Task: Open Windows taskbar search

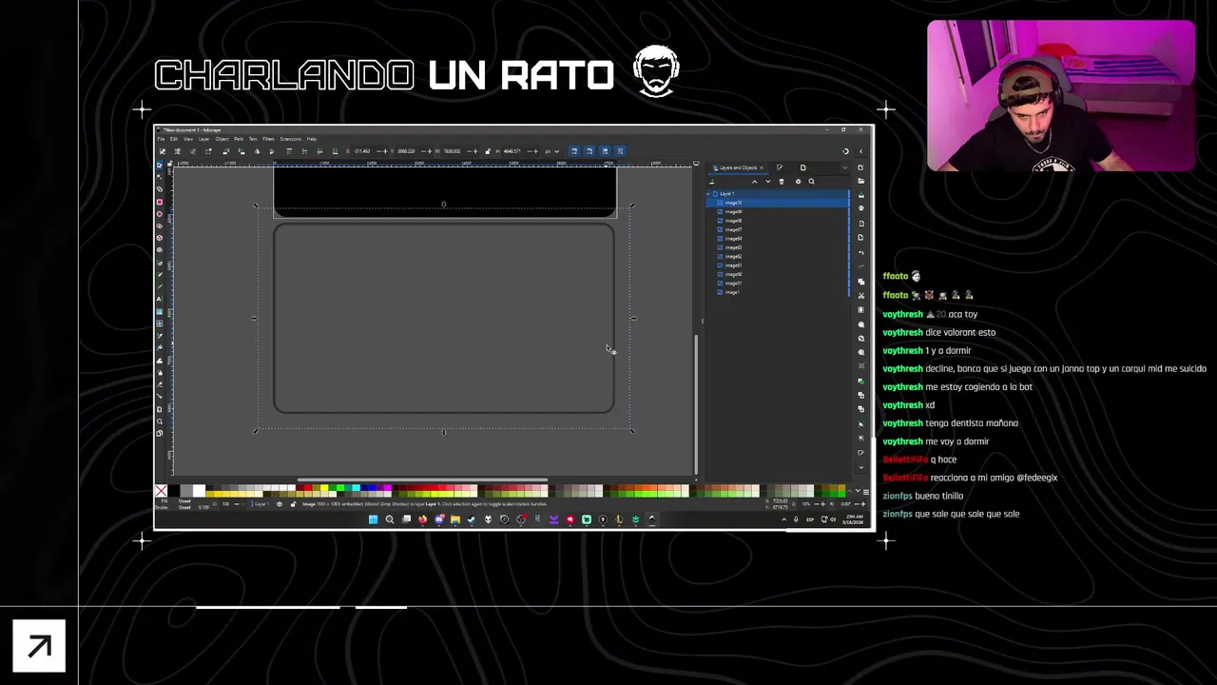Action: pyautogui.click(x=389, y=519)
